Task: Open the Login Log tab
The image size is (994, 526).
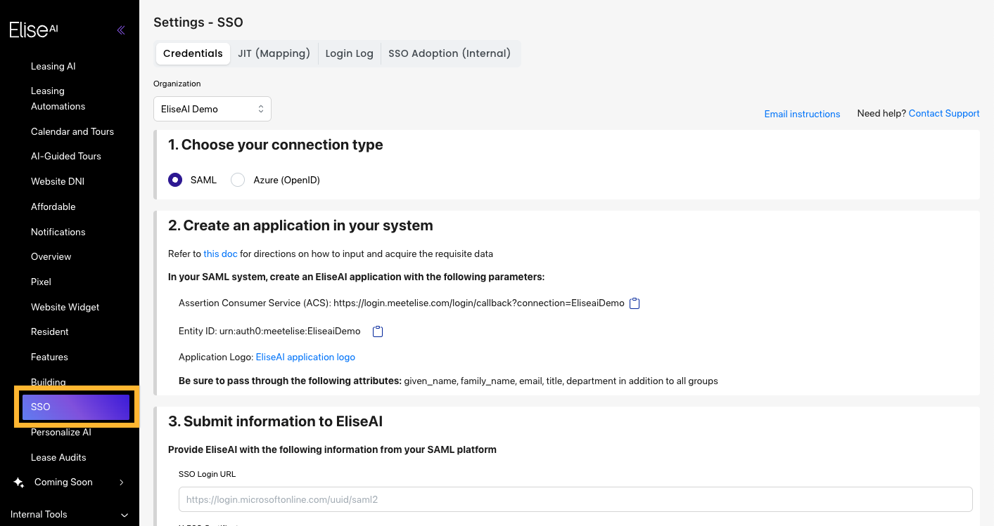Action: 349,53
